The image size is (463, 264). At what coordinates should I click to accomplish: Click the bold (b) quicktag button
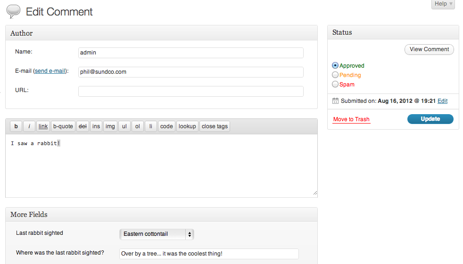16,126
